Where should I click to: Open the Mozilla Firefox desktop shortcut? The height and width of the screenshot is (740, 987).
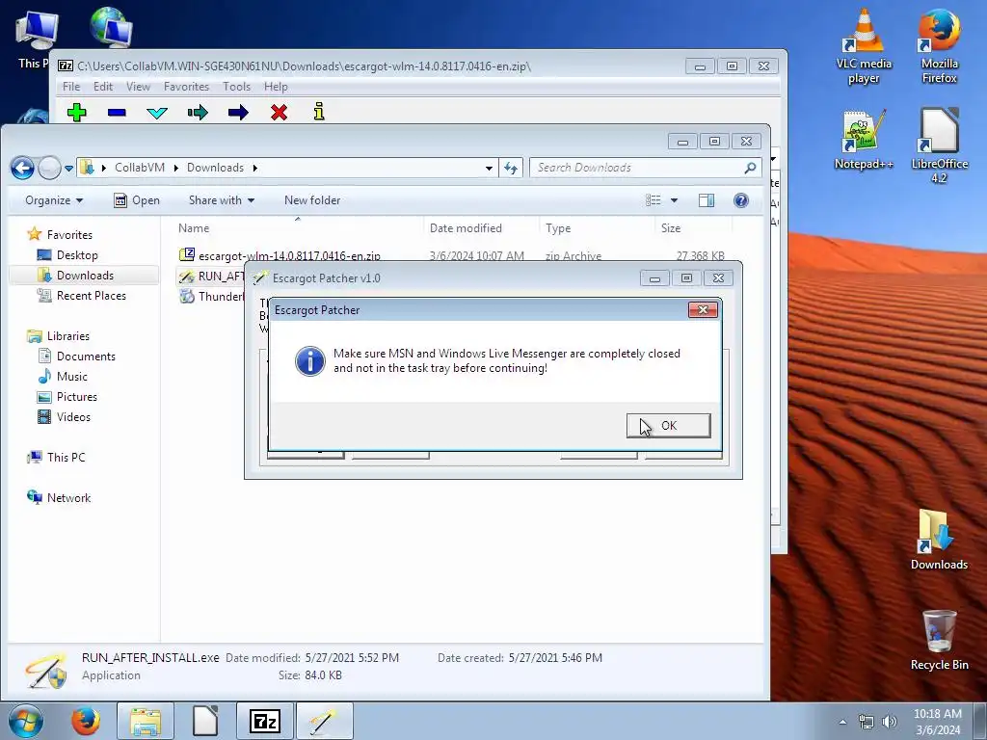(939, 47)
